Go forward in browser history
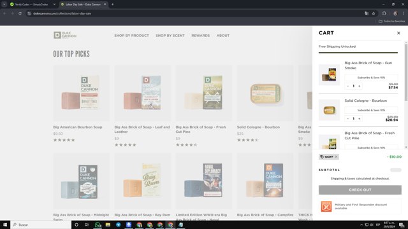 click(12, 13)
